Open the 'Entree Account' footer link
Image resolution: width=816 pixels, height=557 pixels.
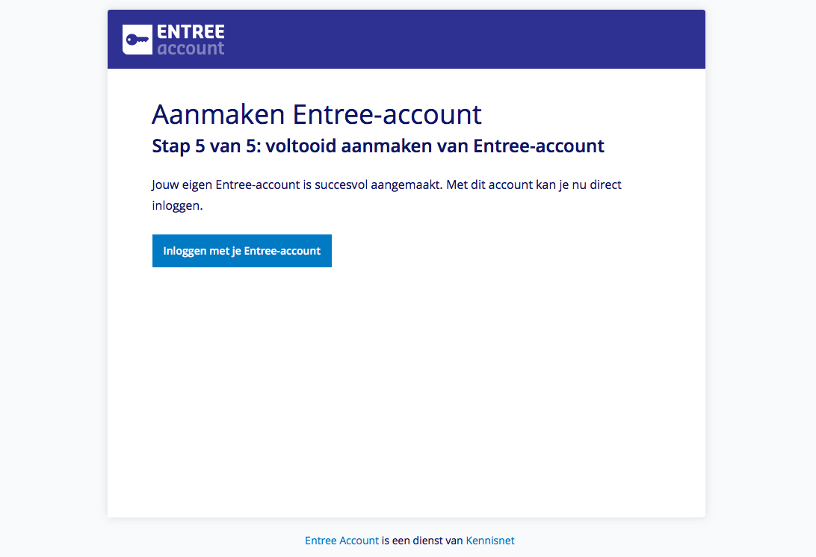pos(342,541)
